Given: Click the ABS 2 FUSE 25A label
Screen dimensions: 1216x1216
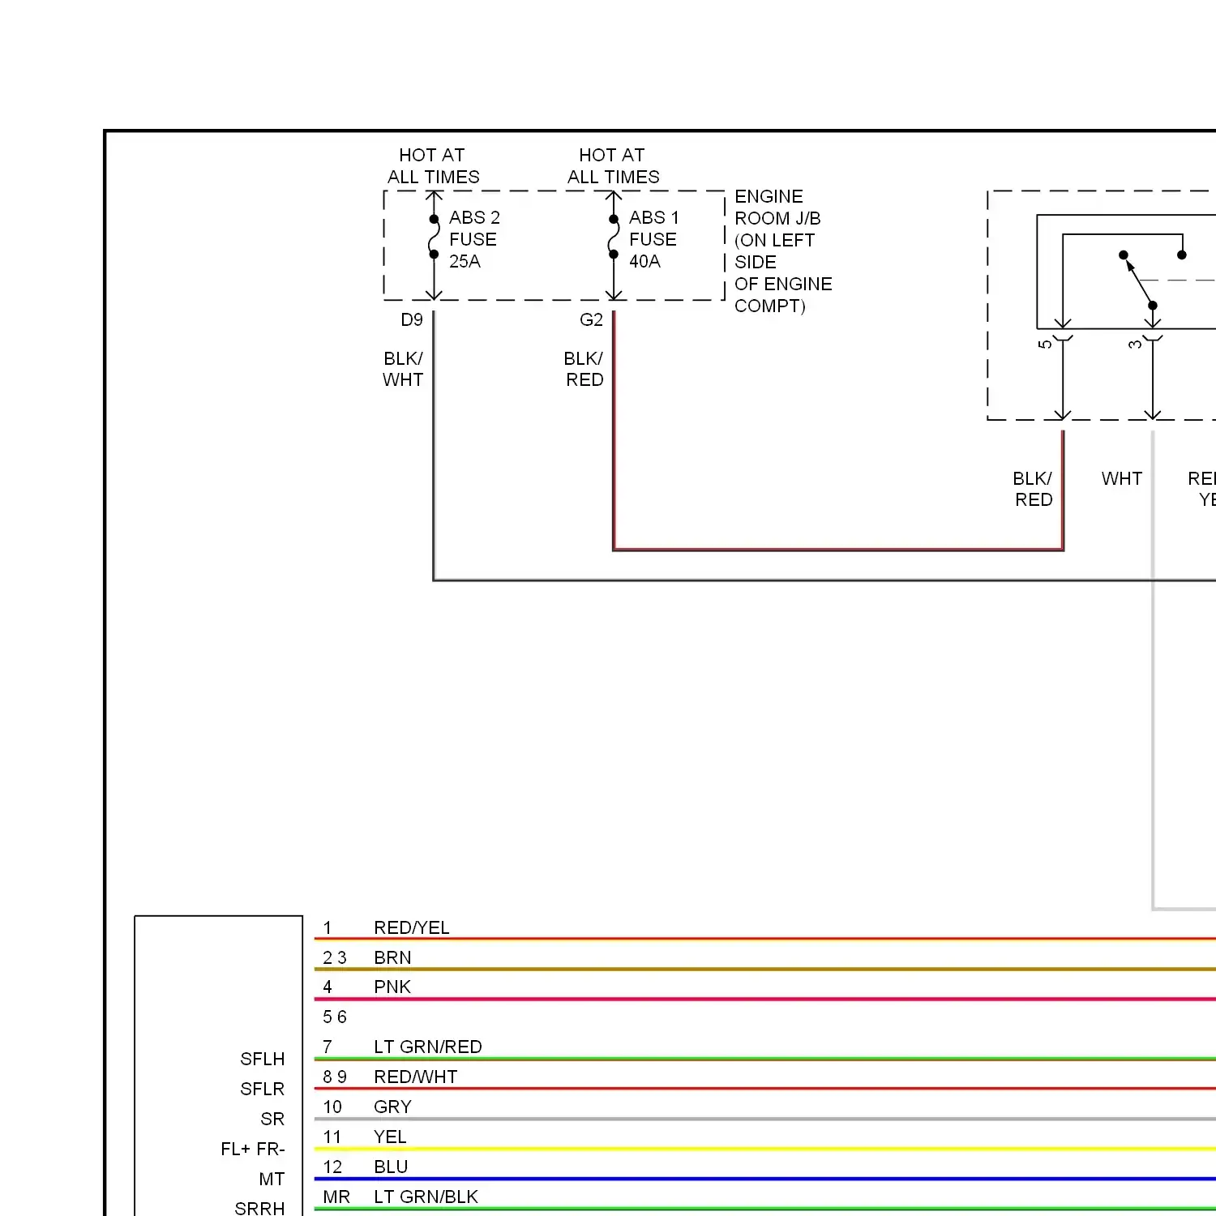Looking at the screenshot, I should pyautogui.click(x=474, y=239).
